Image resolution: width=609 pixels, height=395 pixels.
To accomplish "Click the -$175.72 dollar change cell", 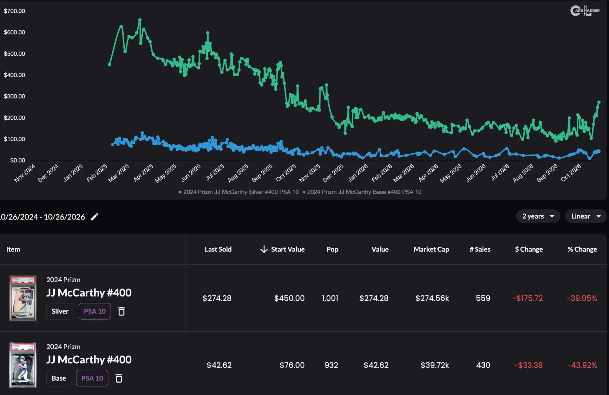I will [527, 298].
